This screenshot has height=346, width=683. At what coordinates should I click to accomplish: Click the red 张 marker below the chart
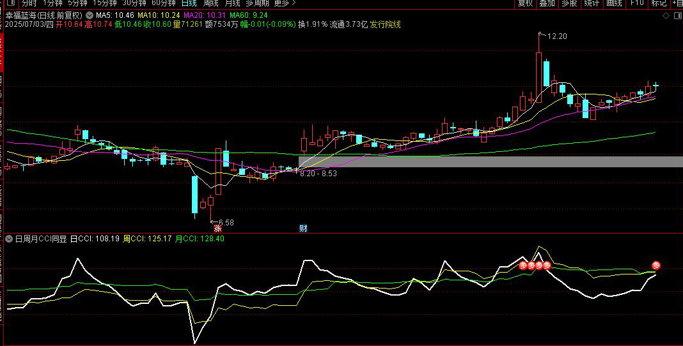(217, 228)
